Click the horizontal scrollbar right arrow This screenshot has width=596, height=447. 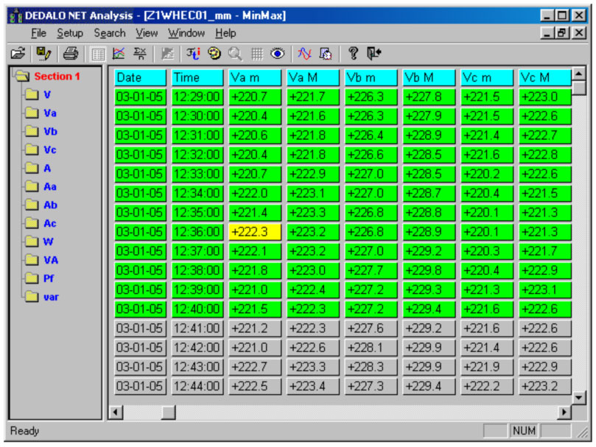click(x=565, y=413)
